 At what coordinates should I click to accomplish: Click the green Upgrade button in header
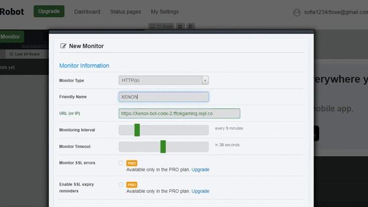click(x=49, y=11)
